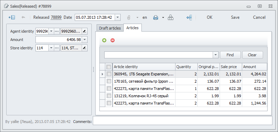Click the Clear button
The width and height of the screenshot is (278, 132).
pos(252,55)
